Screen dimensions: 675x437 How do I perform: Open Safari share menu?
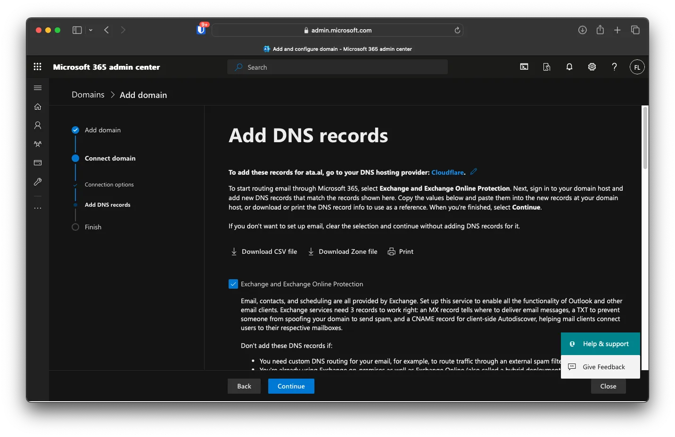coord(600,30)
